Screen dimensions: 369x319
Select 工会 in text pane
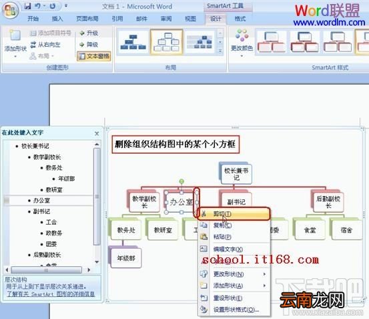coord(51,222)
